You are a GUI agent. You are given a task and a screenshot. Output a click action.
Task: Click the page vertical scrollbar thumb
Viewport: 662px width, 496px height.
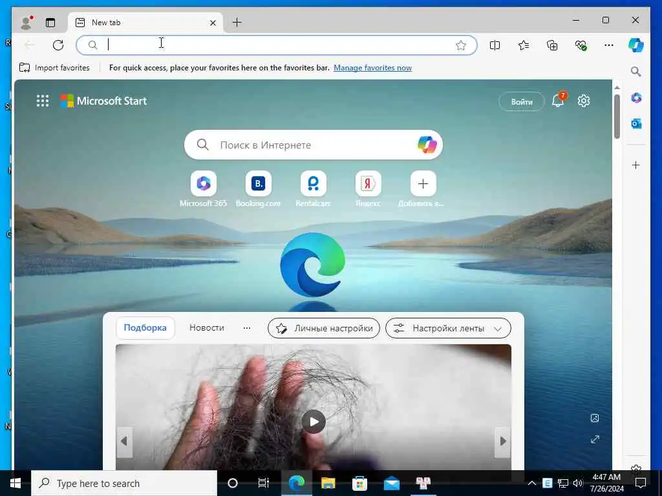(x=617, y=116)
